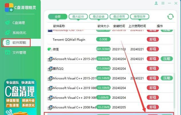Switch to the 最近安装 filter tab
181x115 pixels.
click(99, 17)
